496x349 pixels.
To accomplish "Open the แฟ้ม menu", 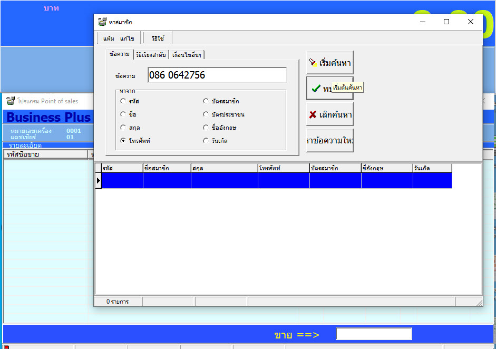I will (108, 38).
